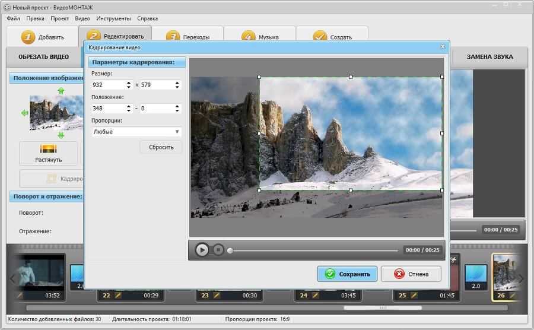The width and height of the screenshot is (534, 330).
Task: Open the Инструменты menu
Action: click(x=113, y=18)
